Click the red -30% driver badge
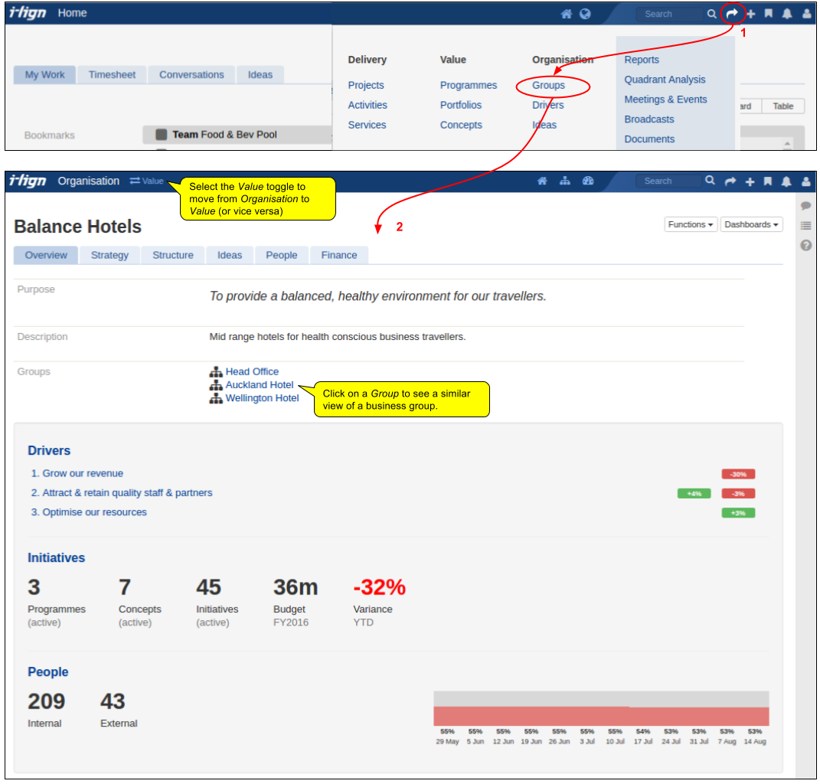 [738, 474]
